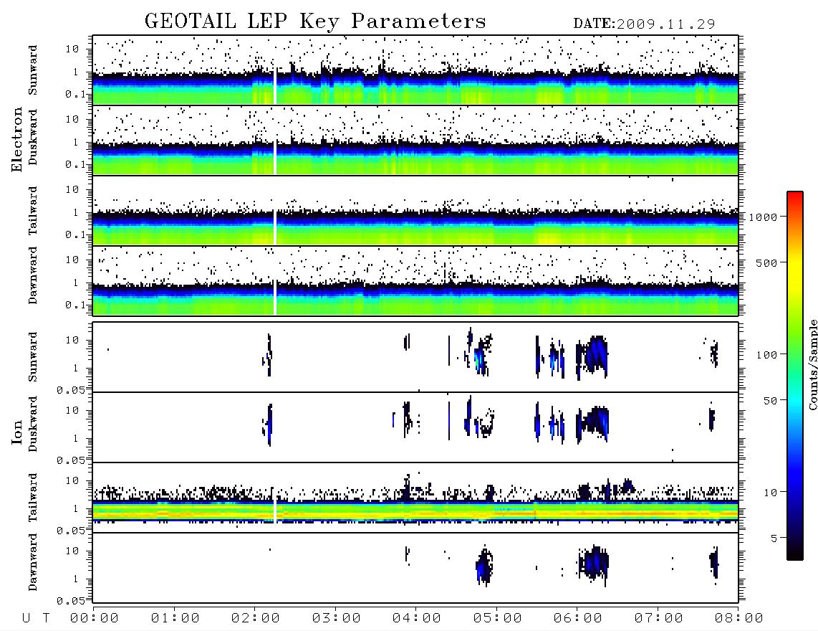
Task: Click the "U T" axis label
Action: point(36,618)
